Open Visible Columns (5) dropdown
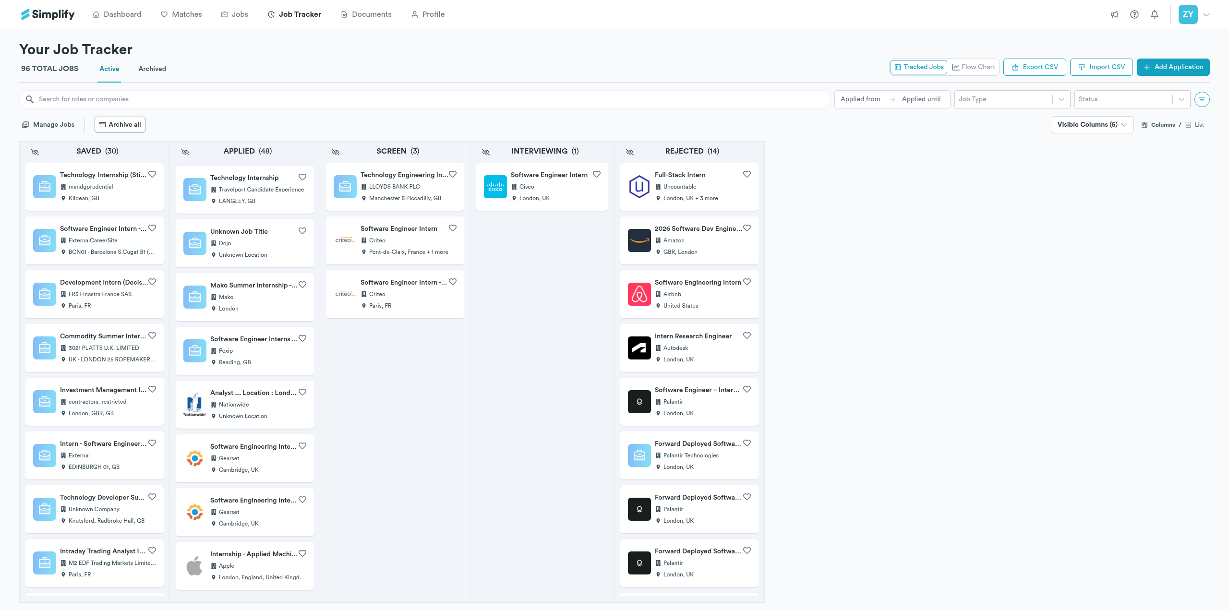 [x=1092, y=125]
